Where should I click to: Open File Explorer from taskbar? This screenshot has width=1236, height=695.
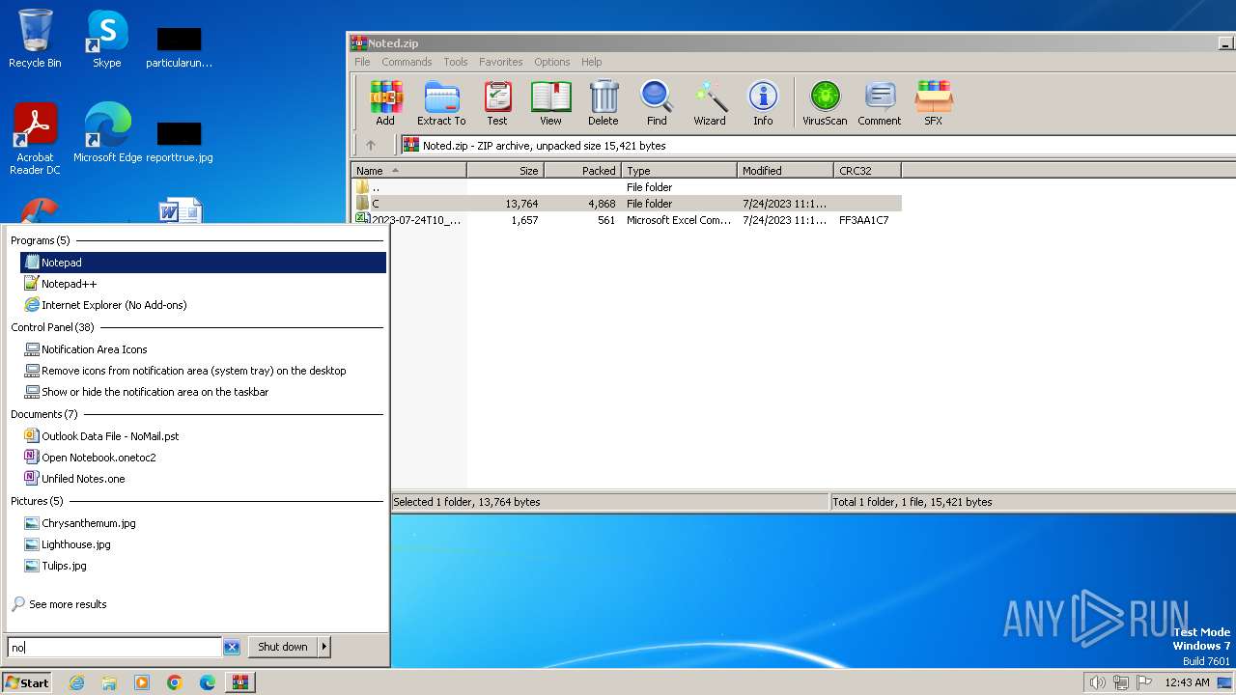pyautogui.click(x=109, y=682)
